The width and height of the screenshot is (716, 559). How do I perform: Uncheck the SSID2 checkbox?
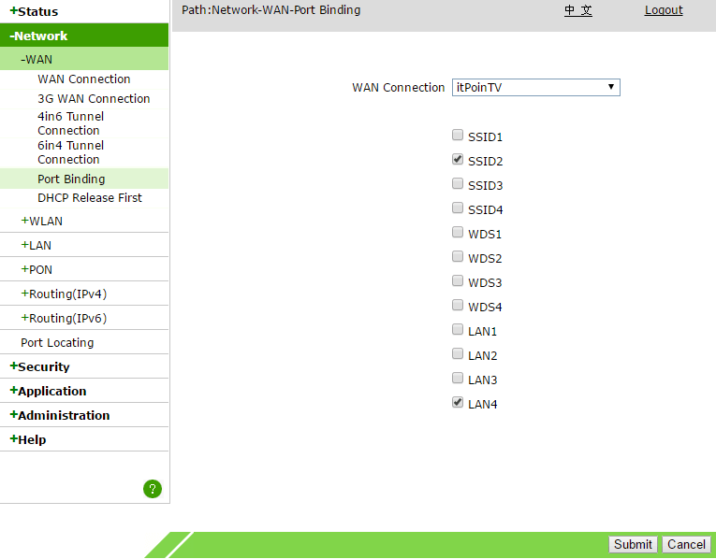click(x=458, y=159)
